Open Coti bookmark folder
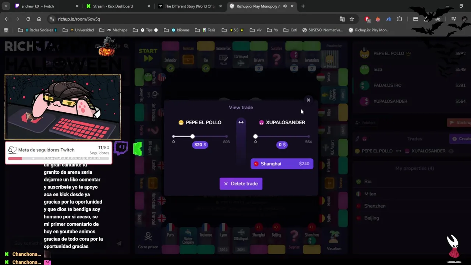The image size is (471, 265). coord(290,30)
